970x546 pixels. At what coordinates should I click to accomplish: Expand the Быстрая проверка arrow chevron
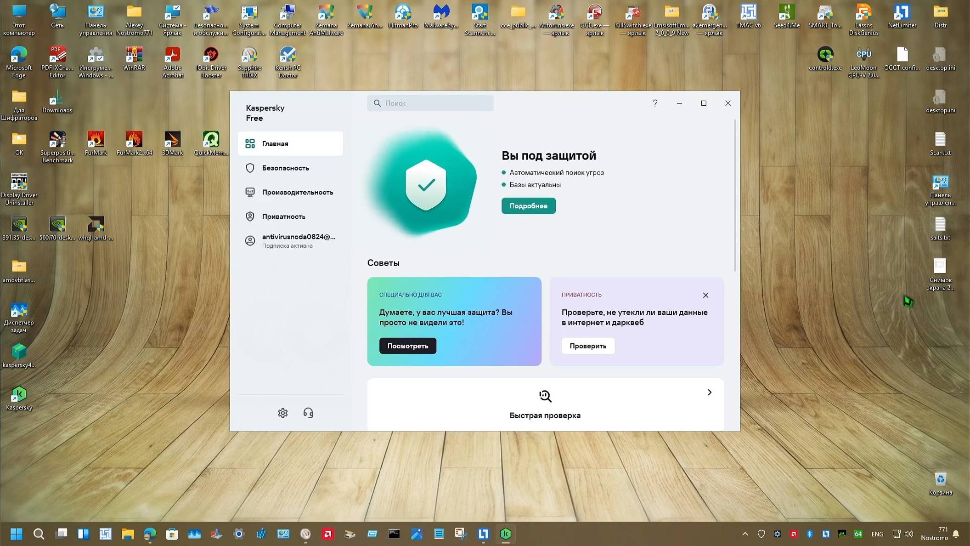click(709, 392)
